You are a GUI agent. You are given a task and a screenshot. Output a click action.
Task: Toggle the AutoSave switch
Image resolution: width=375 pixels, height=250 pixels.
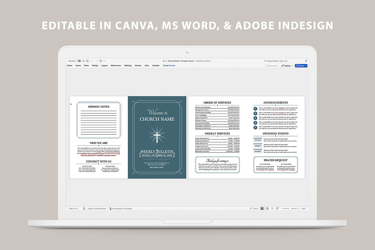pyautogui.click(x=79, y=61)
